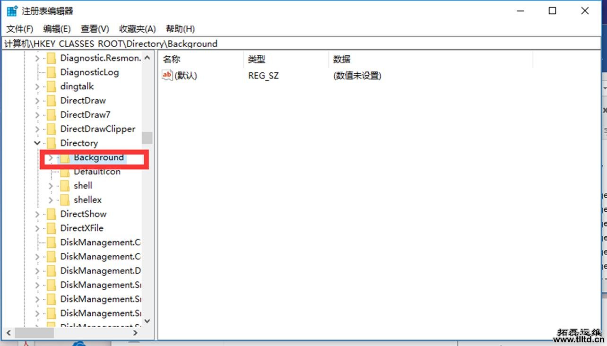Open the 收藏夹 menu
Screen dimensions: 607x346
[137, 29]
